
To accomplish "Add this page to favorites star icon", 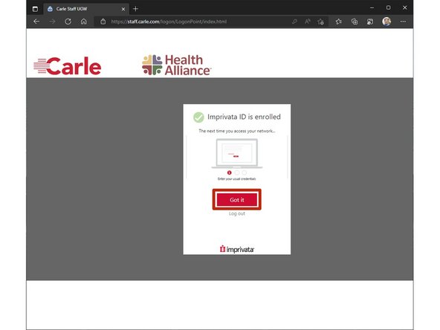I will (x=321, y=22).
